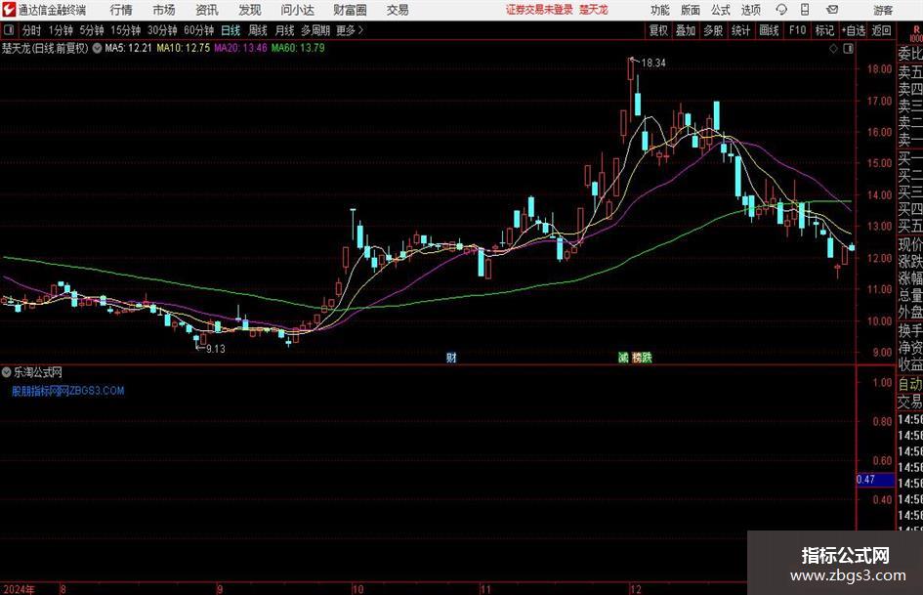Click the 跌 marker below chart

pyautogui.click(x=647, y=358)
